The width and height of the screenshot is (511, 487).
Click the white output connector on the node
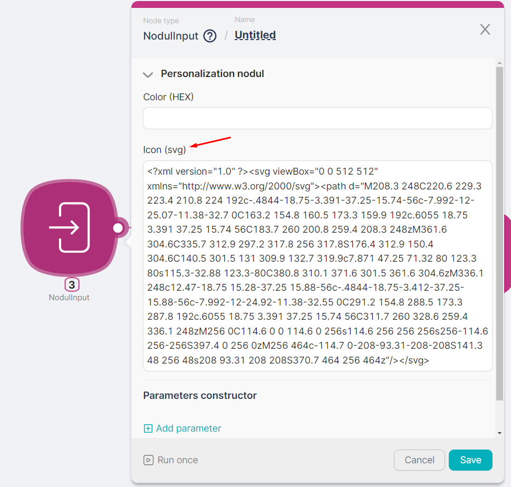pos(118,228)
